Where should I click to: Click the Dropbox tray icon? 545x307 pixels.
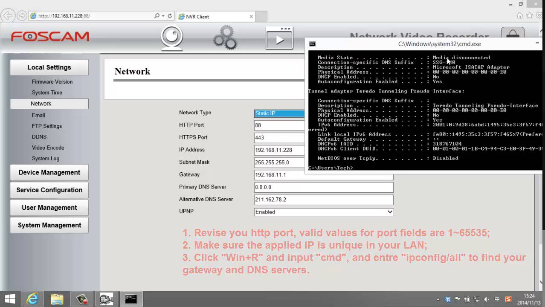tap(448, 299)
